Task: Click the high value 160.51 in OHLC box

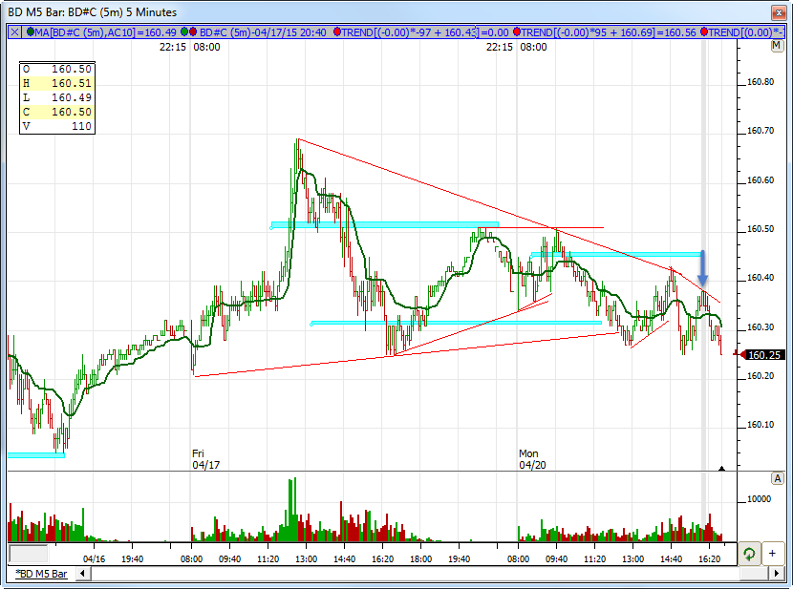Action: pos(72,83)
